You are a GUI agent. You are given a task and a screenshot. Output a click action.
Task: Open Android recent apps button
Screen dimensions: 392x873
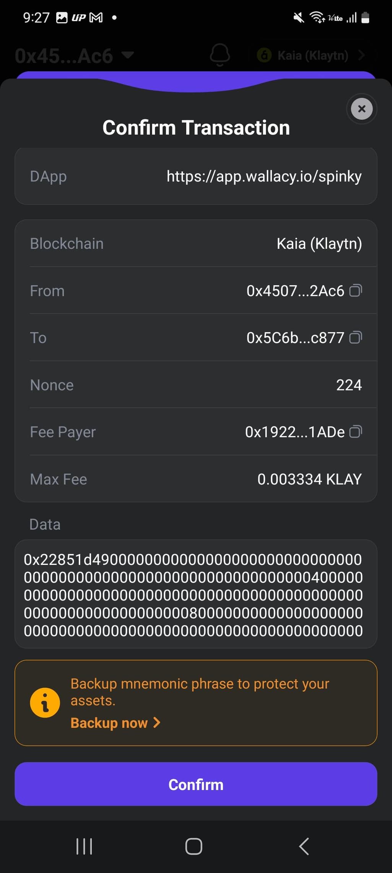(x=84, y=846)
